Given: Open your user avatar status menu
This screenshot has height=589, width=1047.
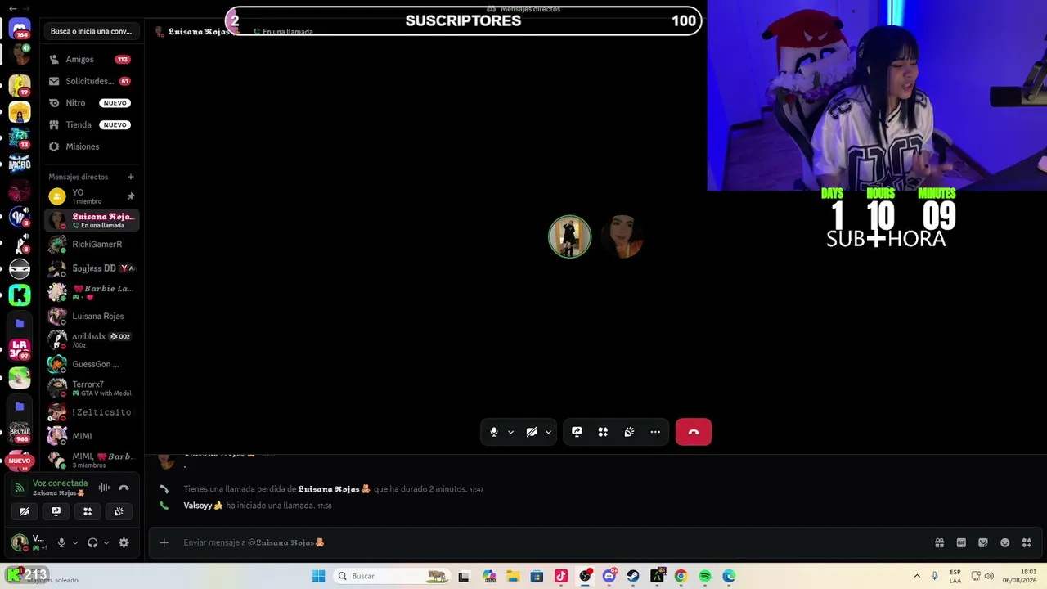Looking at the screenshot, I should coord(19,542).
